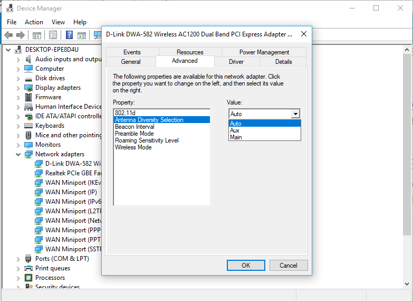Open the File menu

tap(12, 22)
